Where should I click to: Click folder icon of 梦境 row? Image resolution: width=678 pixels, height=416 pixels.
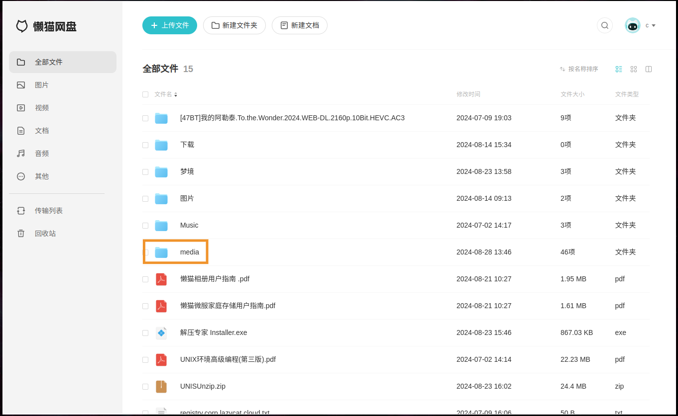161,171
